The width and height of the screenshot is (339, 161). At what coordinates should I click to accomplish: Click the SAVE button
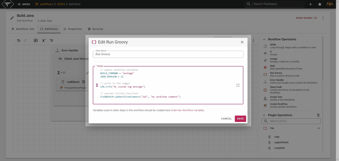pos(240,119)
